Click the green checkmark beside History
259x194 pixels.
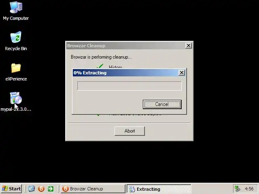pyautogui.click(x=100, y=66)
